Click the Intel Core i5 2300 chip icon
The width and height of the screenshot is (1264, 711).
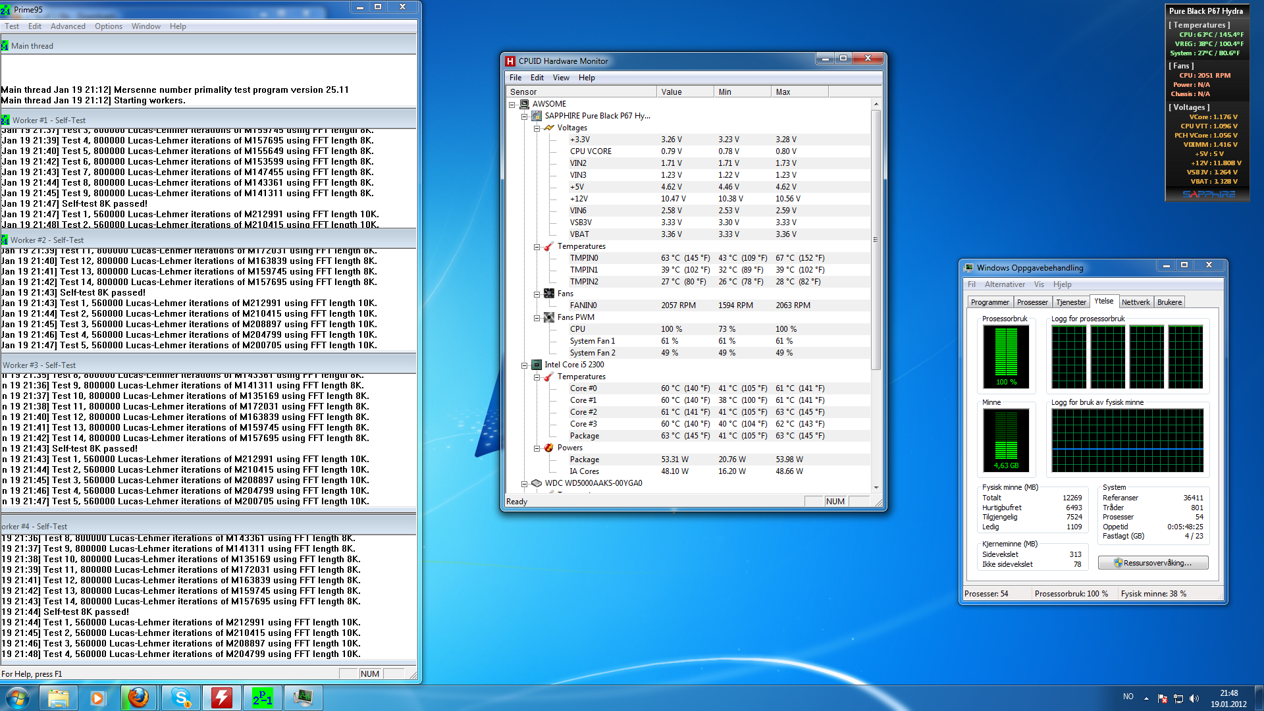point(537,365)
